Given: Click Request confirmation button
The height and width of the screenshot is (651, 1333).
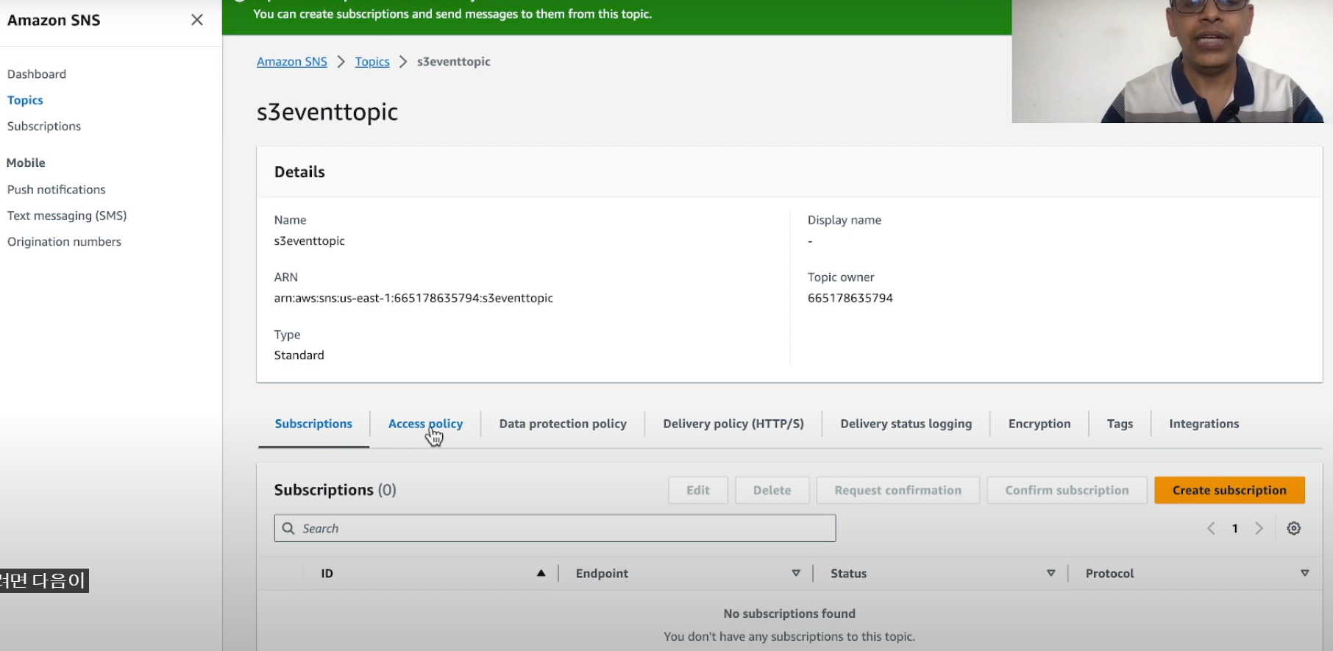Looking at the screenshot, I should click(x=897, y=490).
